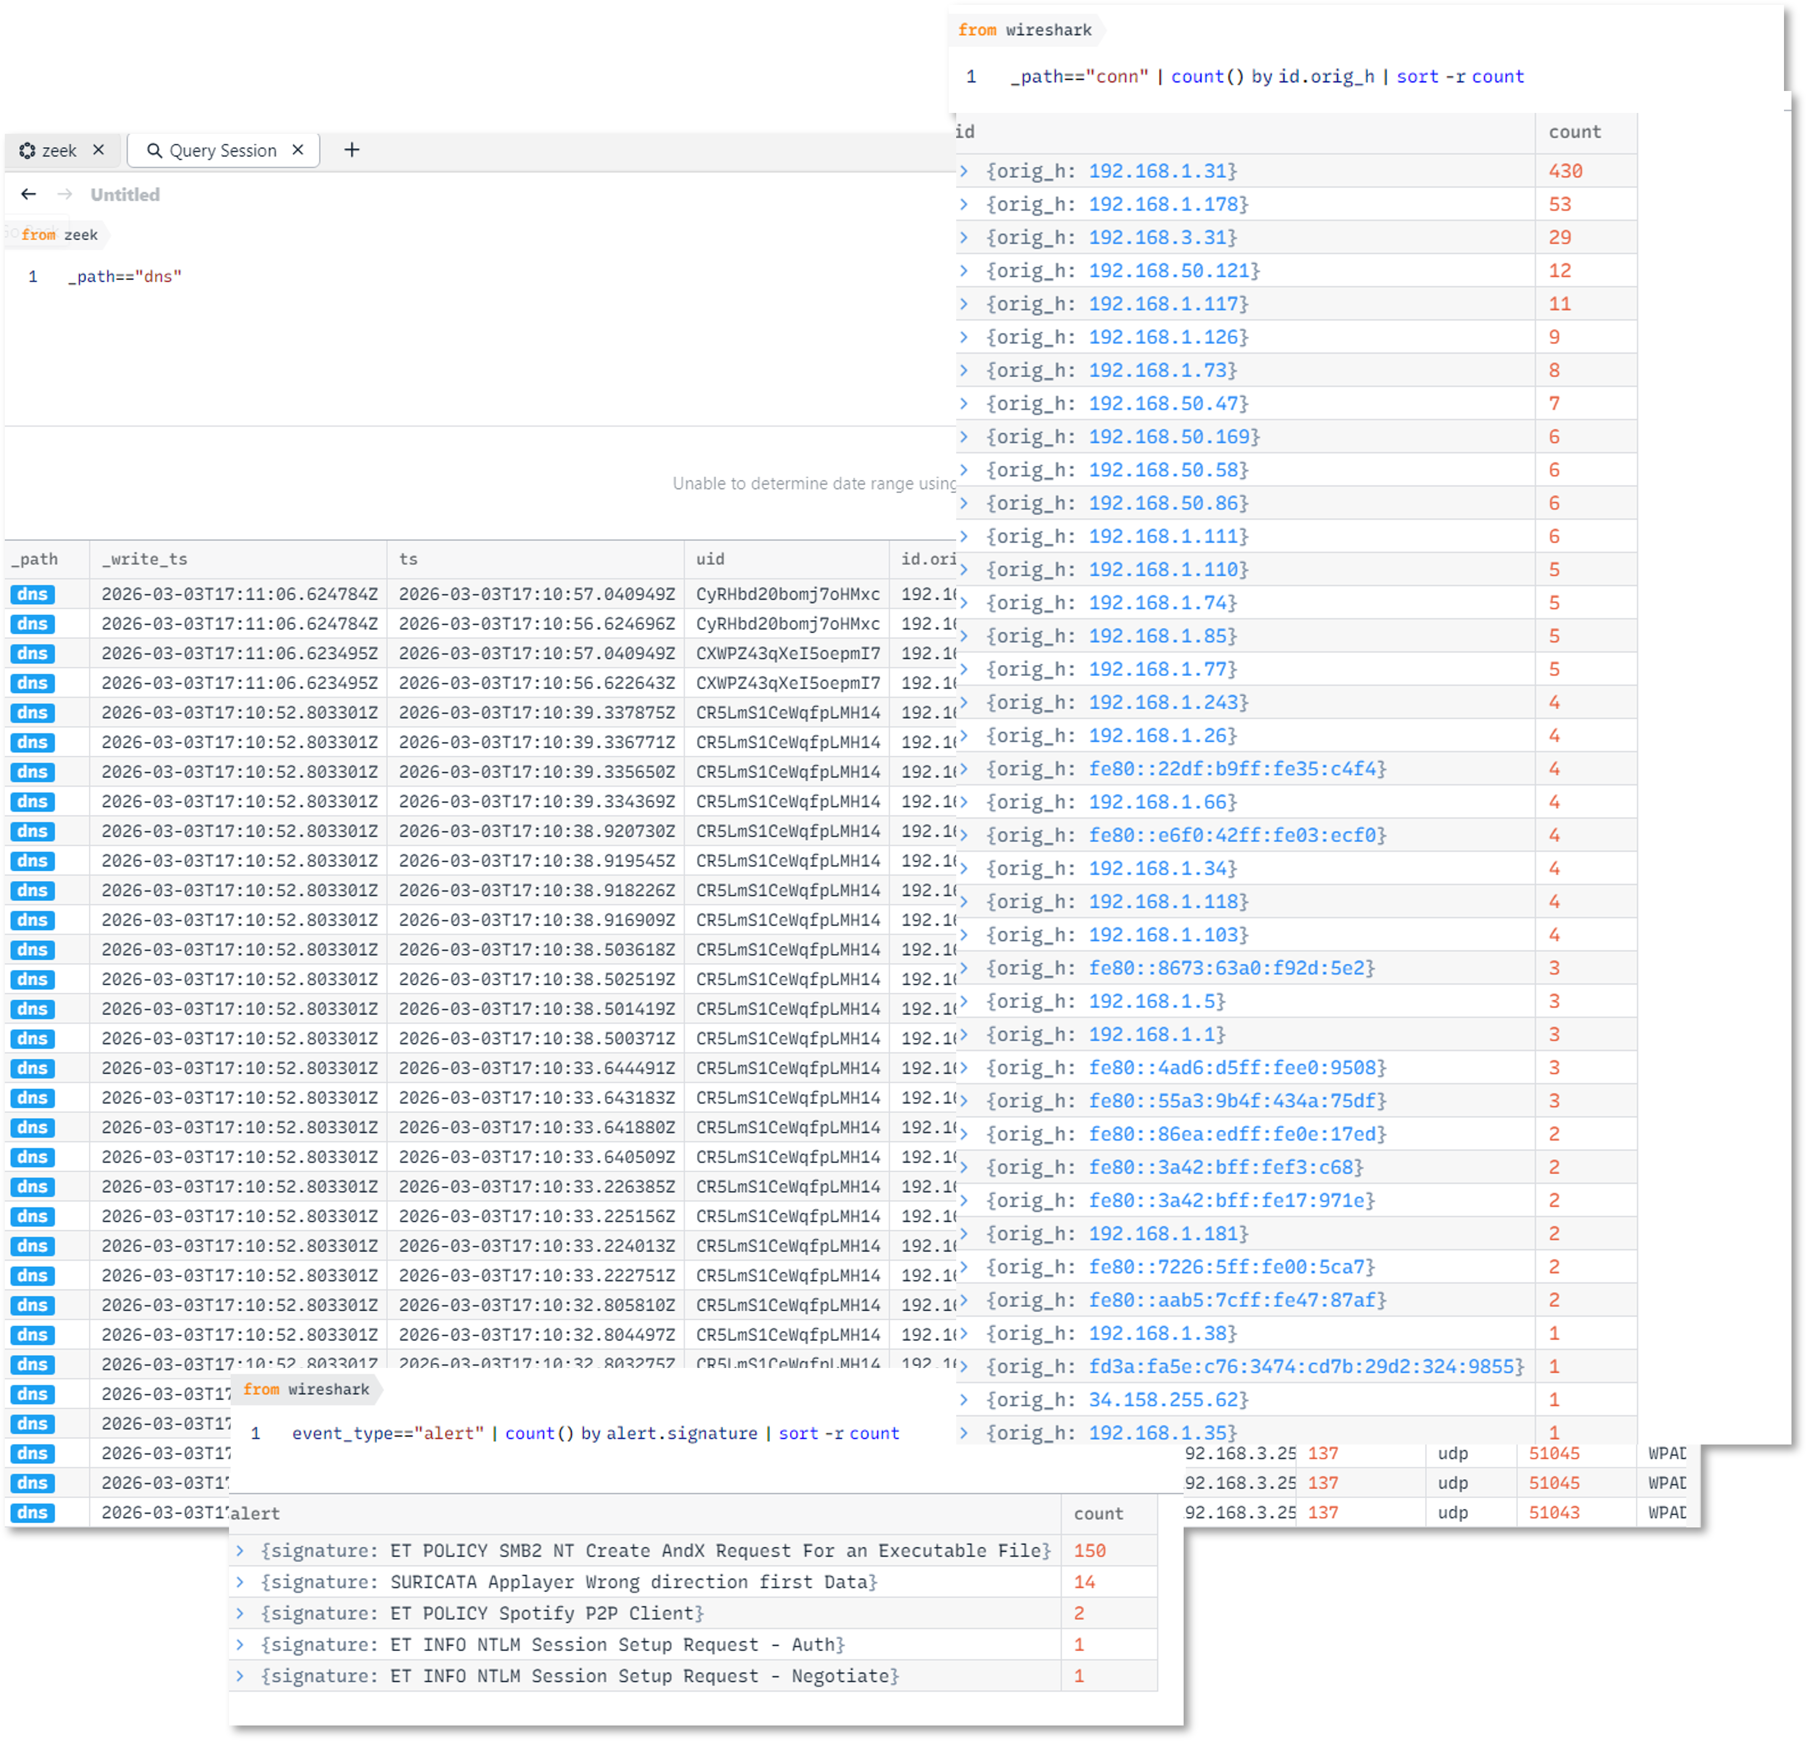Click the back arrow navigation icon

coord(28,195)
